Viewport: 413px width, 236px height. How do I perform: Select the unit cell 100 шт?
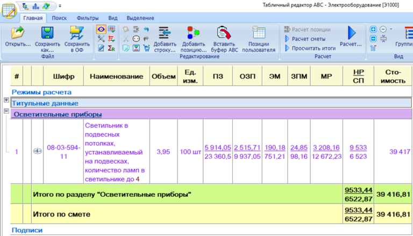[x=190, y=152]
